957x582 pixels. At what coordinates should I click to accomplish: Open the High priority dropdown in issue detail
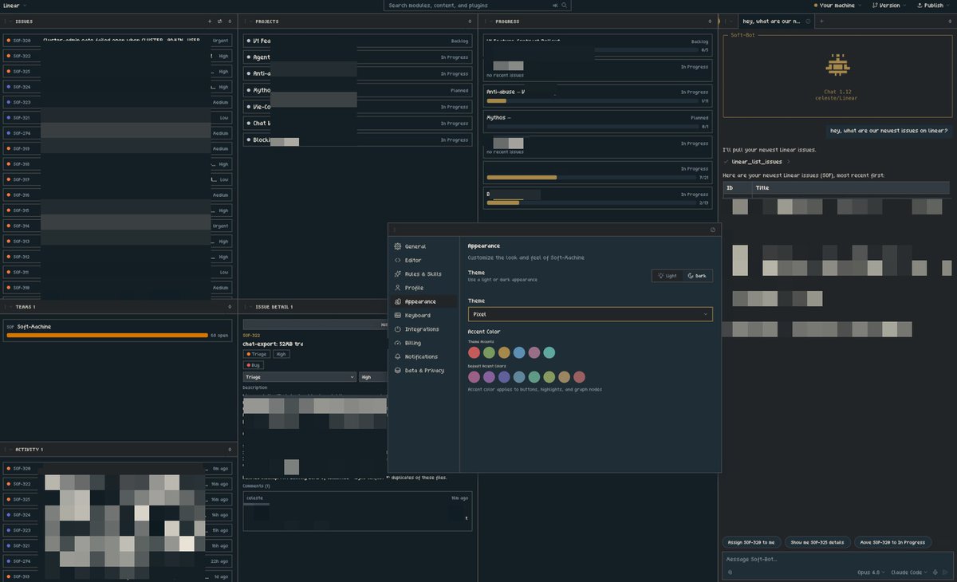(372, 377)
